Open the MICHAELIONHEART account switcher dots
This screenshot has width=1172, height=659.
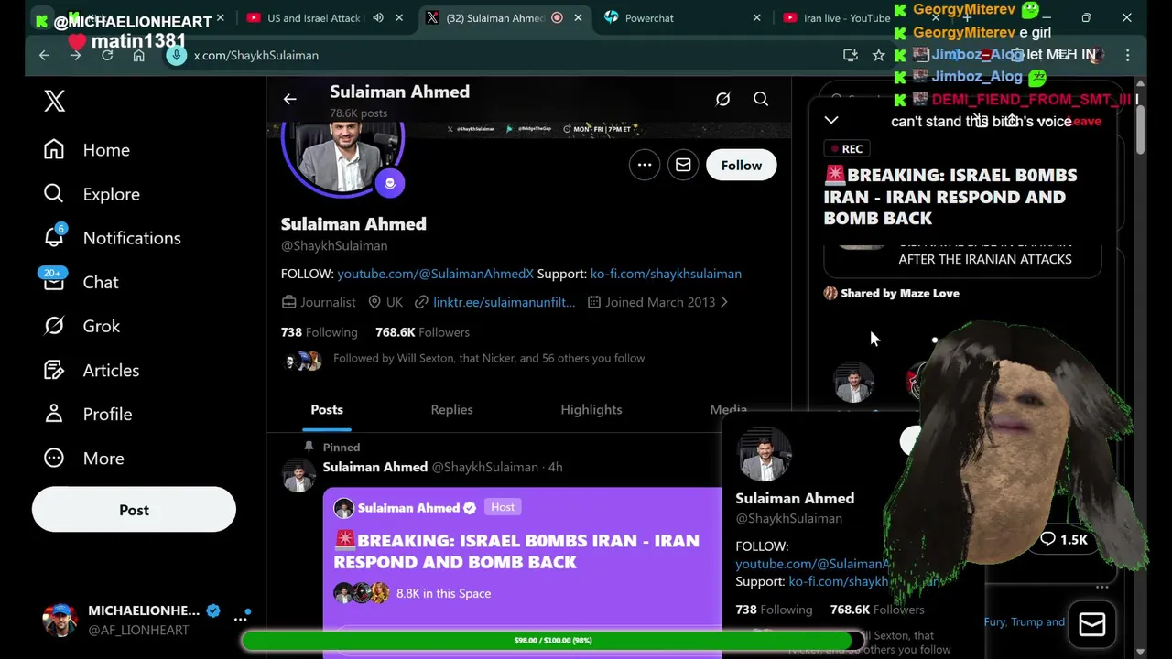[x=241, y=619]
